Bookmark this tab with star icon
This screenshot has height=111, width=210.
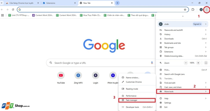[x=185, y=10]
